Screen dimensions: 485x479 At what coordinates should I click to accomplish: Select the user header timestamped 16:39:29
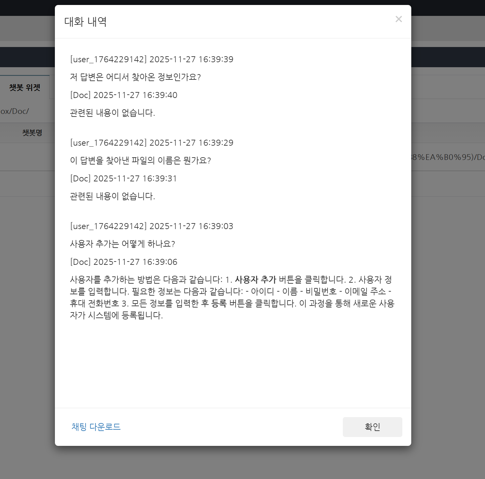point(152,143)
